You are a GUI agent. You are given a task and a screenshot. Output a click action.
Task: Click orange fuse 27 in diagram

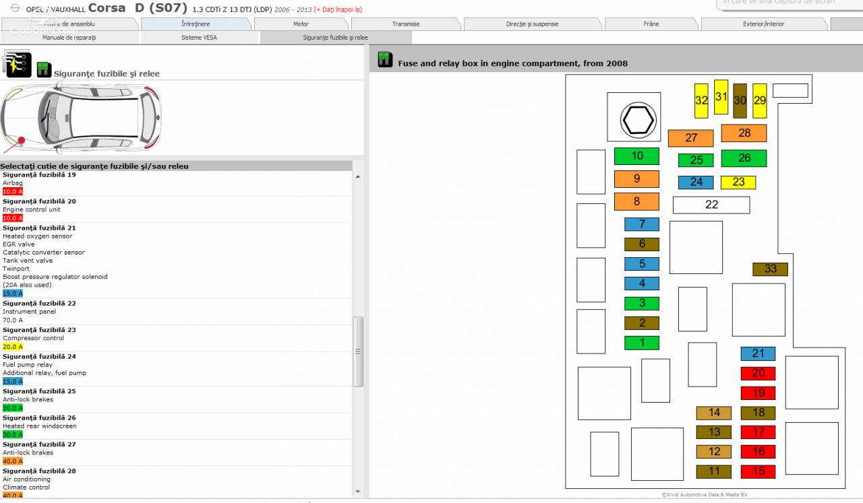tap(691, 138)
